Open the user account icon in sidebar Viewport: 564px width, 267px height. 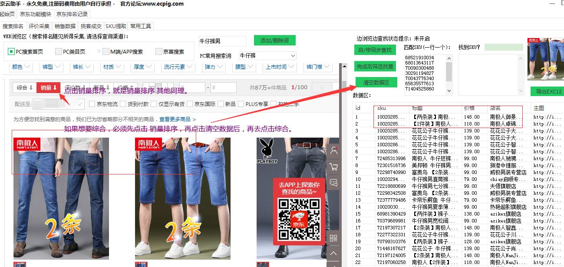click(x=333, y=151)
